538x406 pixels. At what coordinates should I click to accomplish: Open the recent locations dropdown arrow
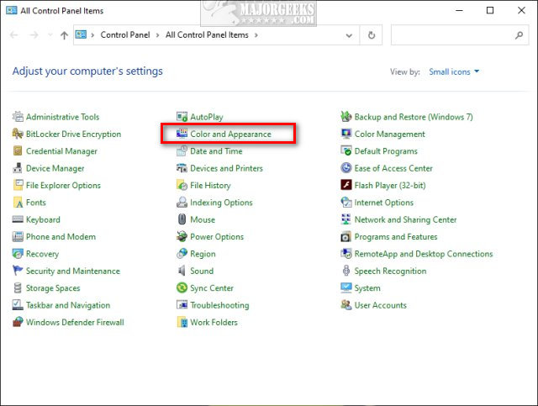point(50,35)
